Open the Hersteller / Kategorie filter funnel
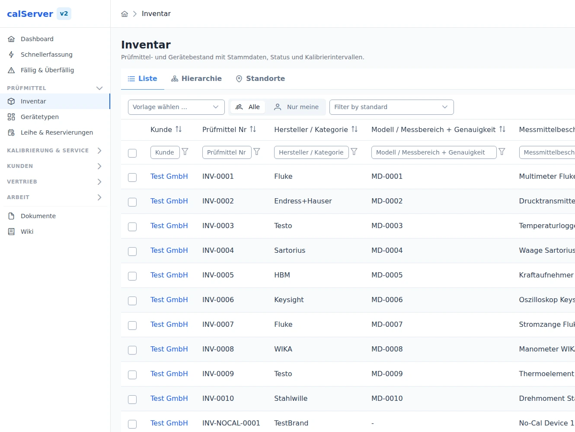The width and height of the screenshot is (575, 432). coord(354,152)
